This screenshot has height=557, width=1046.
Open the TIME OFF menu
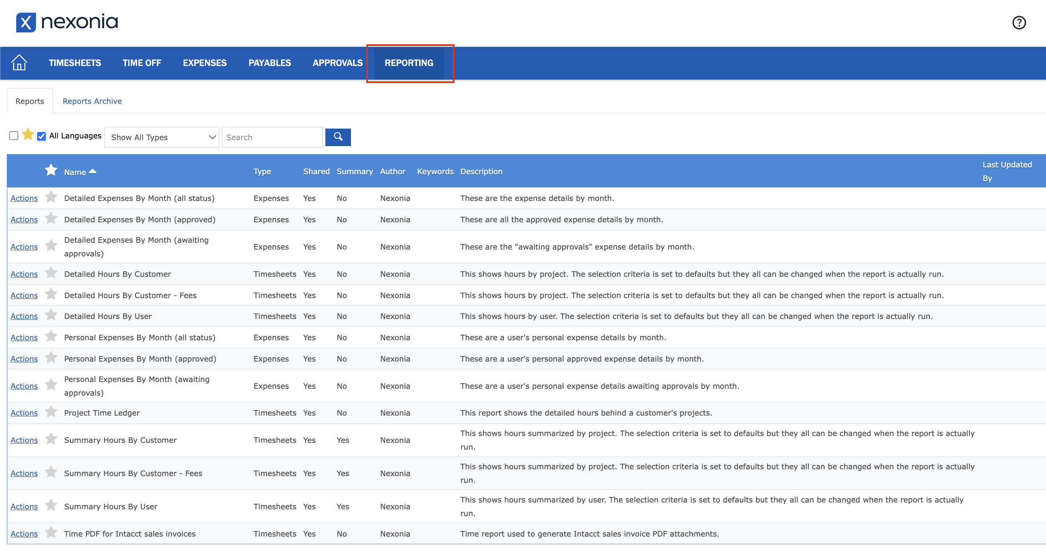pyautogui.click(x=142, y=63)
